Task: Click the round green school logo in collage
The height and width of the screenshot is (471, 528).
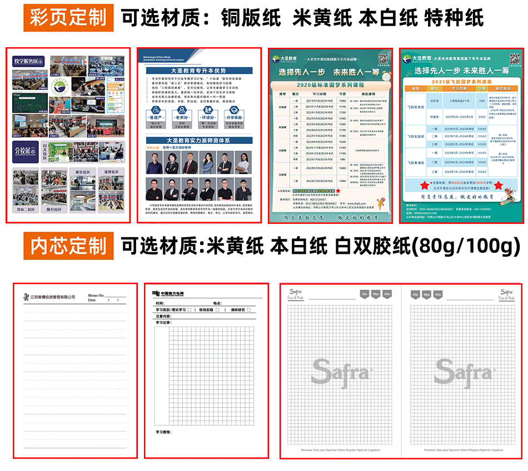Action: 60,87
